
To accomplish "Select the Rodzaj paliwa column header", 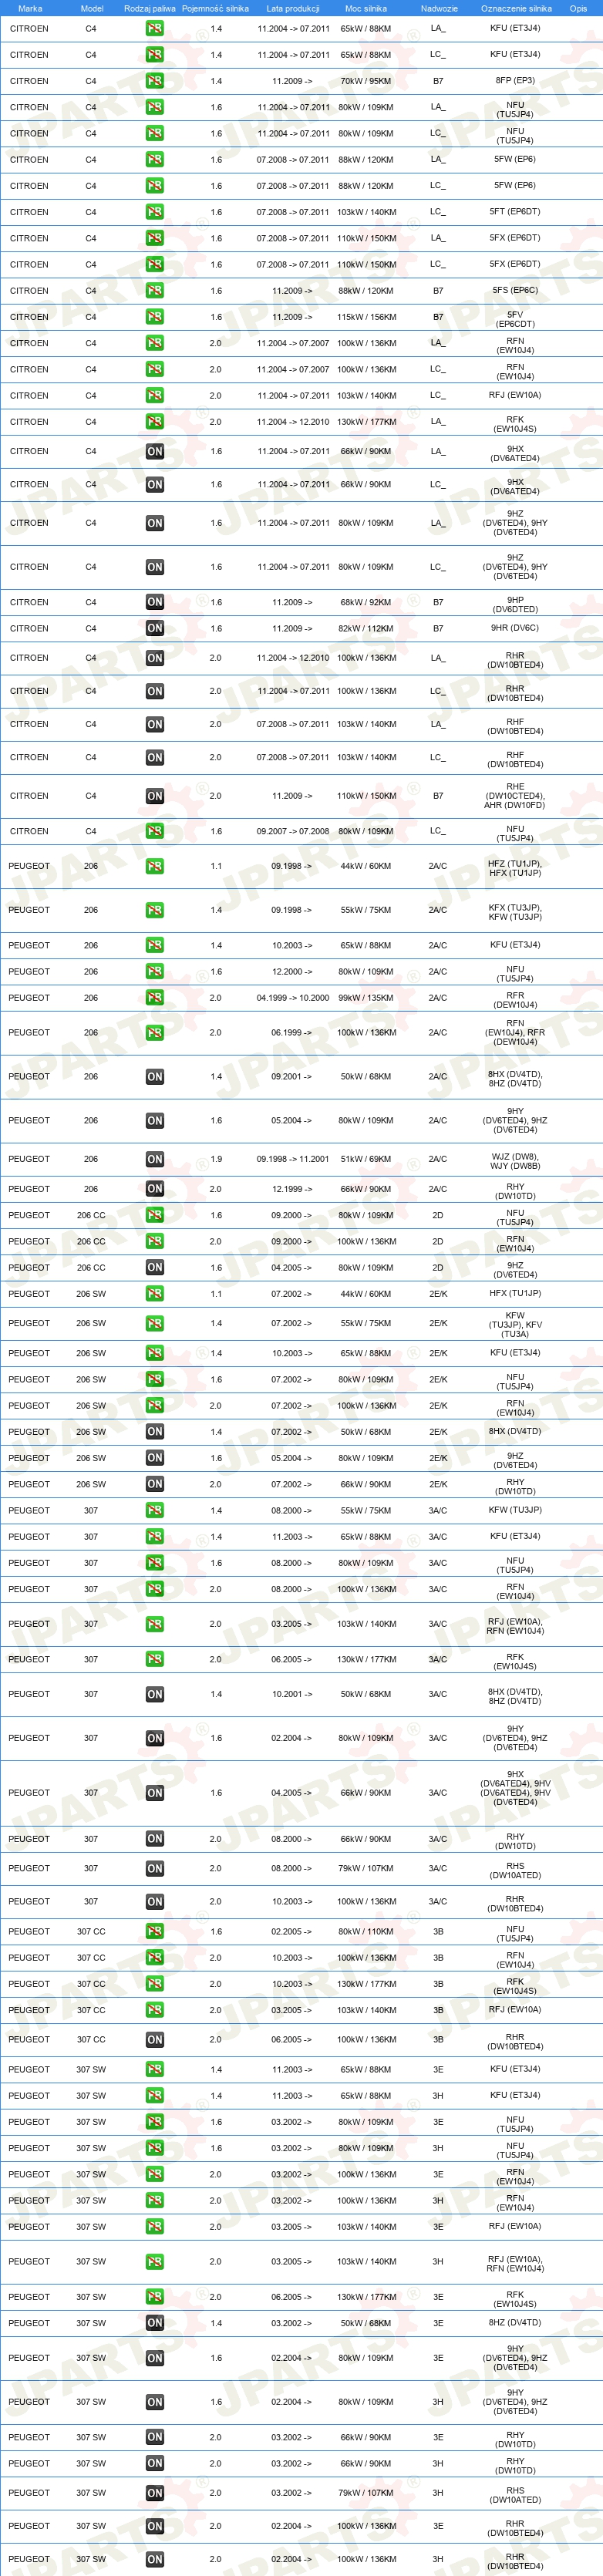I will 150,8.
